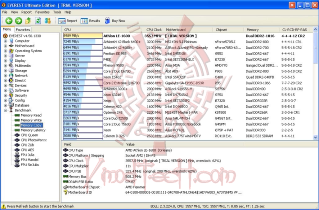This screenshot has height=210, width=319.
Task: Click the green Back arrow icon
Action: pyautogui.click(x=9, y=21)
